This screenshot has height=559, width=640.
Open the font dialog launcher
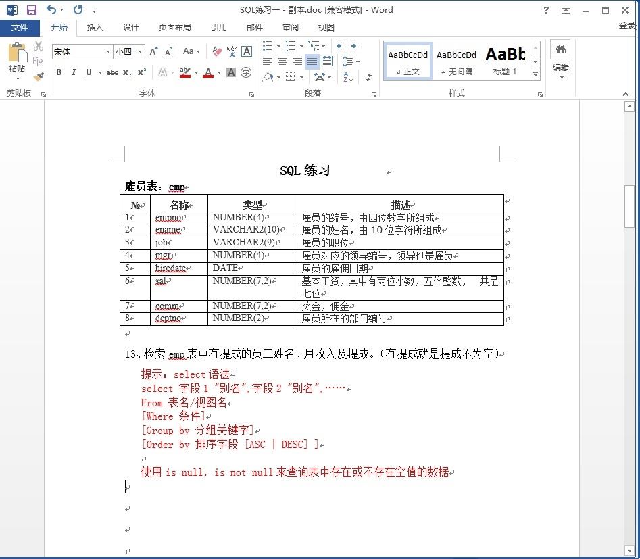pyautogui.click(x=251, y=95)
